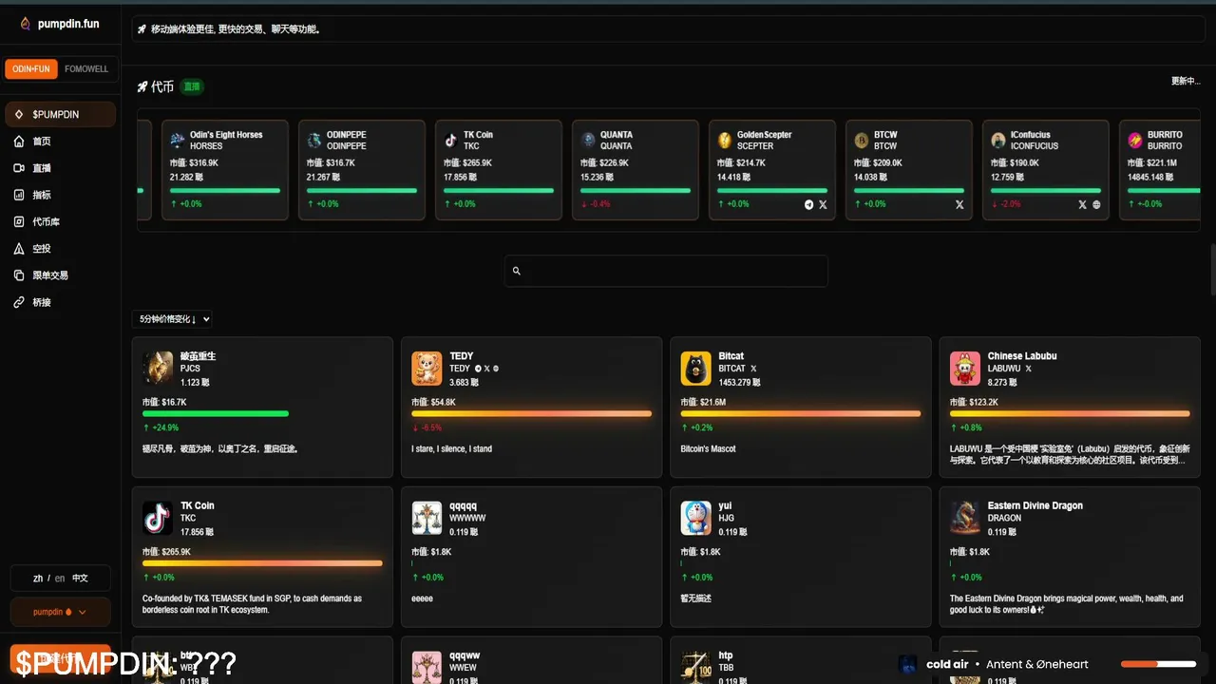Screen dimensions: 1216x684
Task: Click the BURRITO pink coin icon
Action: click(1135, 140)
